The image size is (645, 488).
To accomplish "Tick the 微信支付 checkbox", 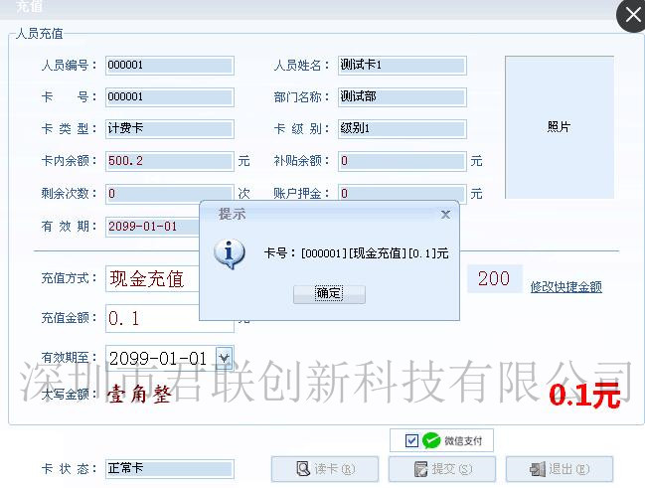I will 411,440.
